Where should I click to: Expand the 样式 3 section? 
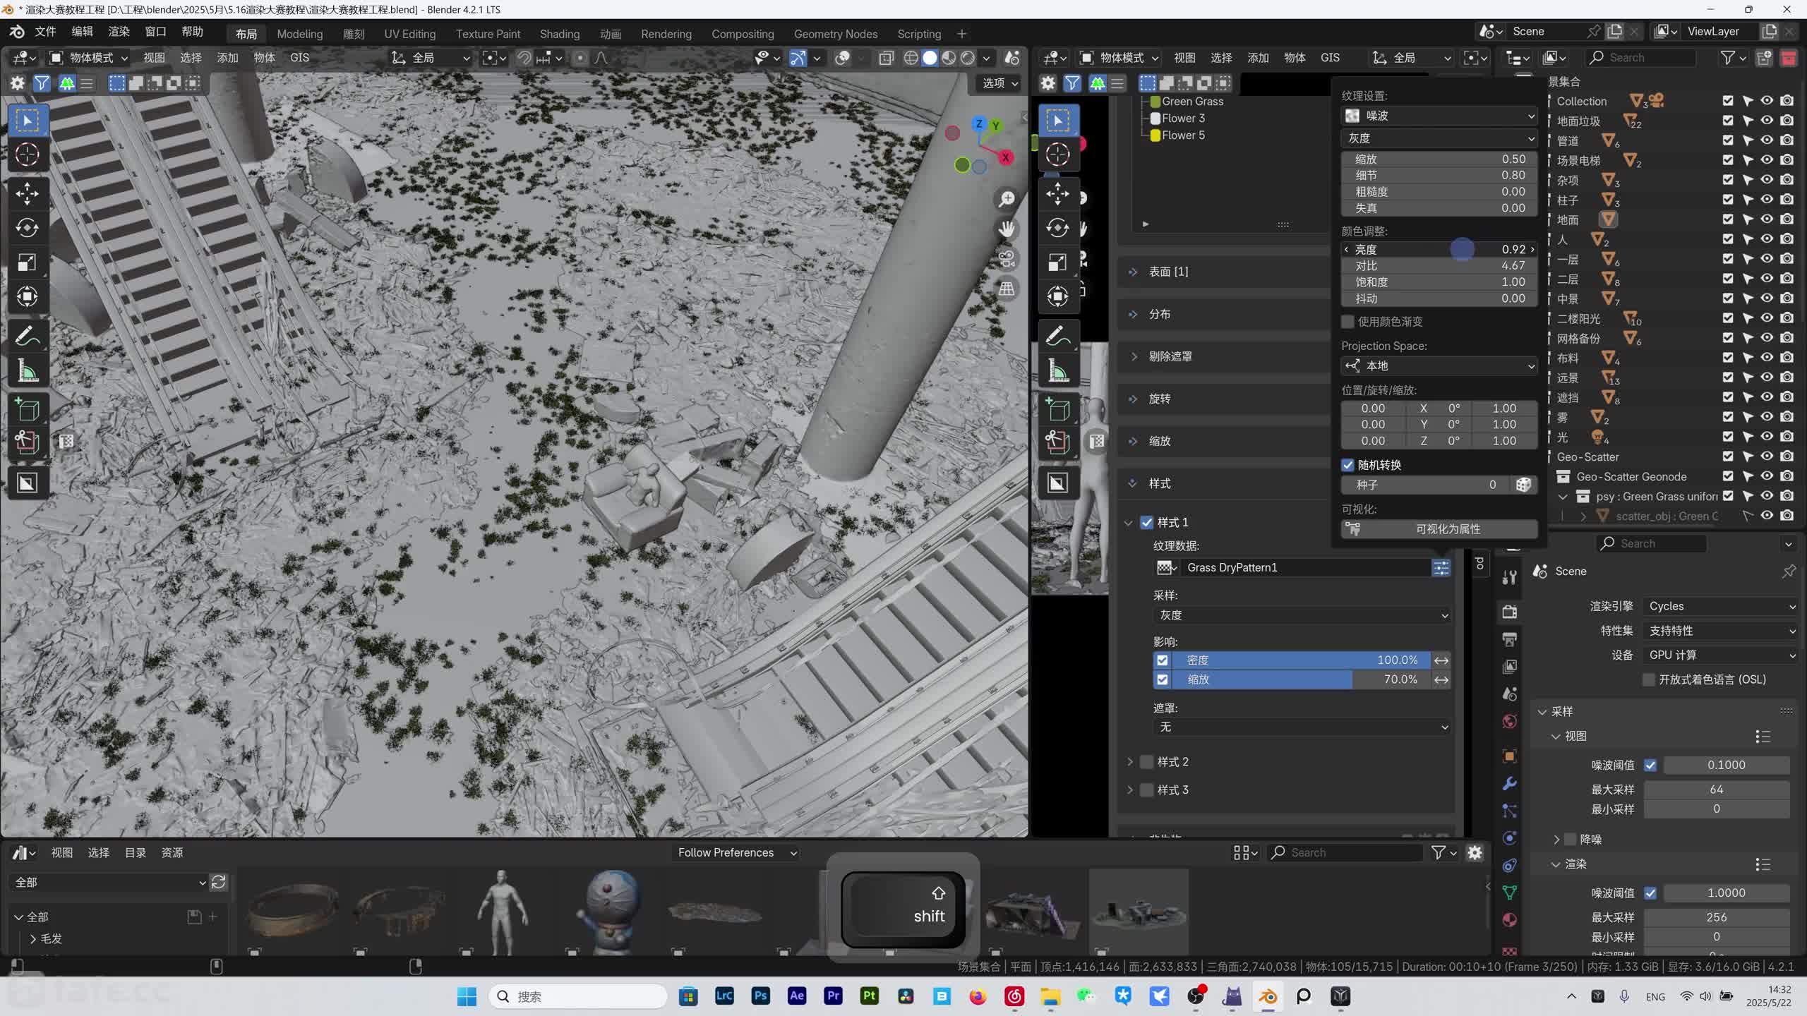click(x=1130, y=790)
